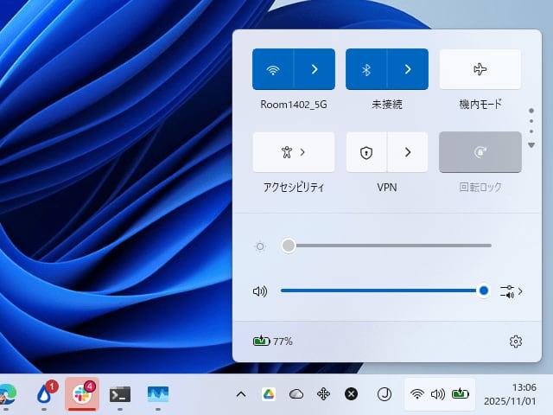Click the volume slider track

(x=380, y=291)
